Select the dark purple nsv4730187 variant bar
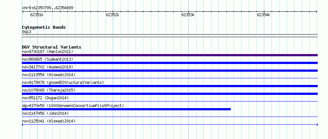 point(170,55)
